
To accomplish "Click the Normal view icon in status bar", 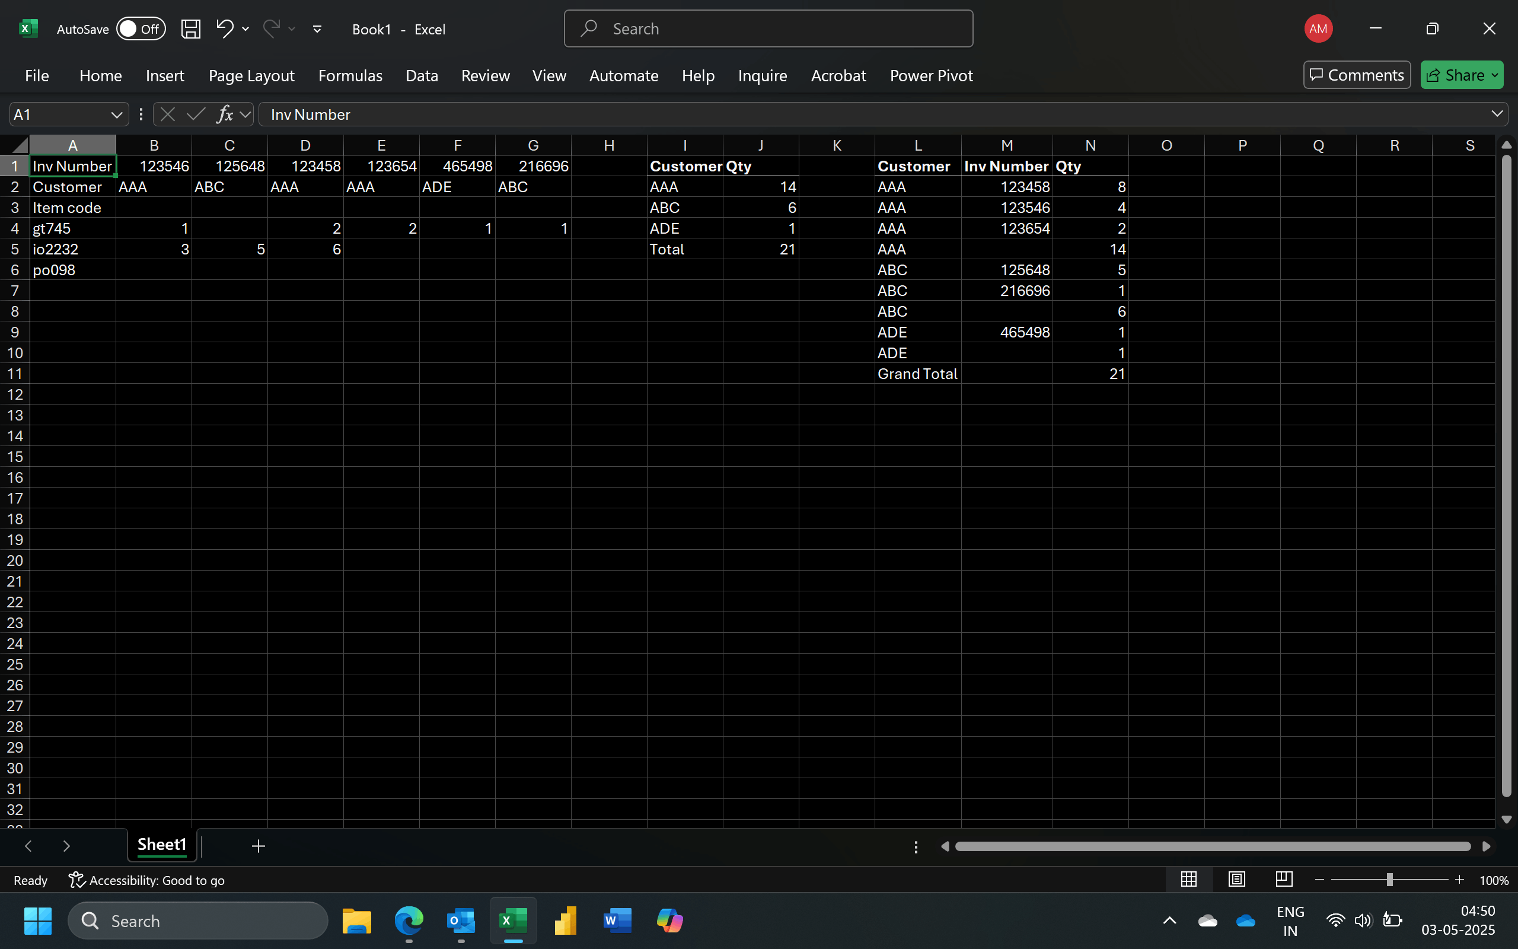I will coord(1189,880).
